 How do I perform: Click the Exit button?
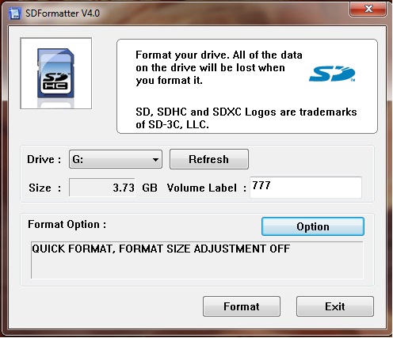click(x=335, y=306)
